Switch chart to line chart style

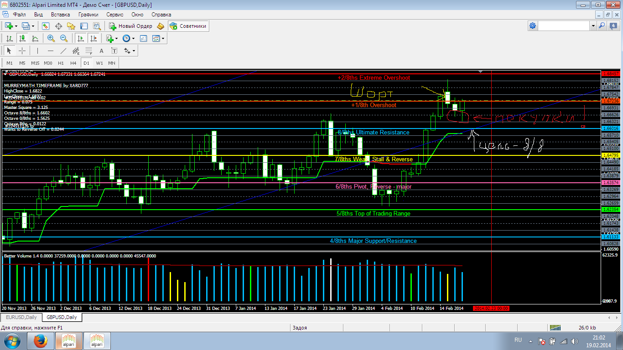[35, 39]
